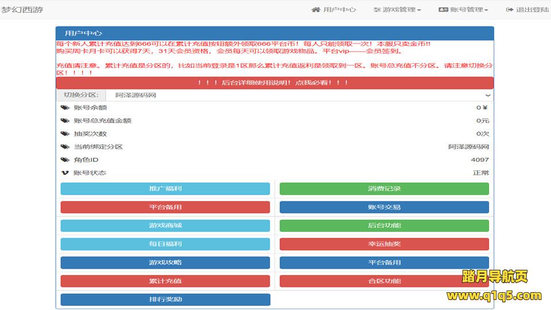Image resolution: width=551 pixels, height=310 pixels.
Task: Click the 梦幻西游 site title
Action: (x=22, y=10)
